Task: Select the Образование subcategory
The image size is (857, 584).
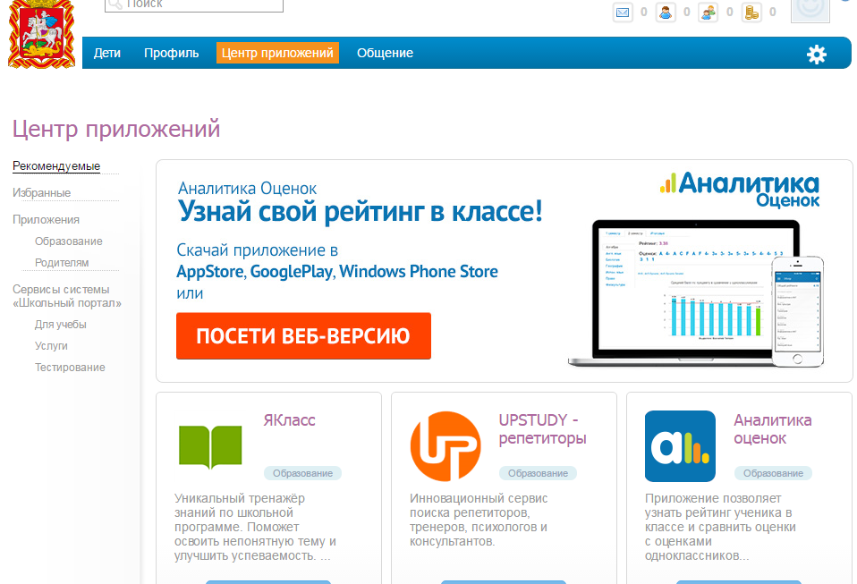Action: click(x=68, y=241)
